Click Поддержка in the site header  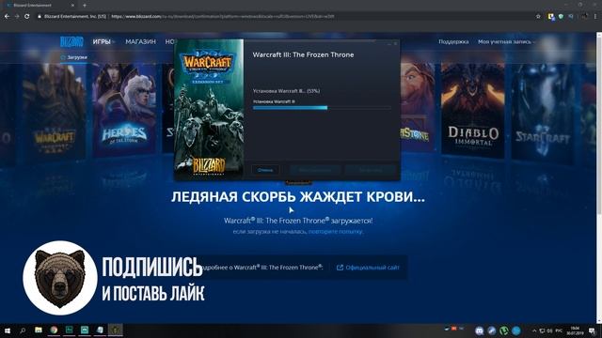pos(453,41)
